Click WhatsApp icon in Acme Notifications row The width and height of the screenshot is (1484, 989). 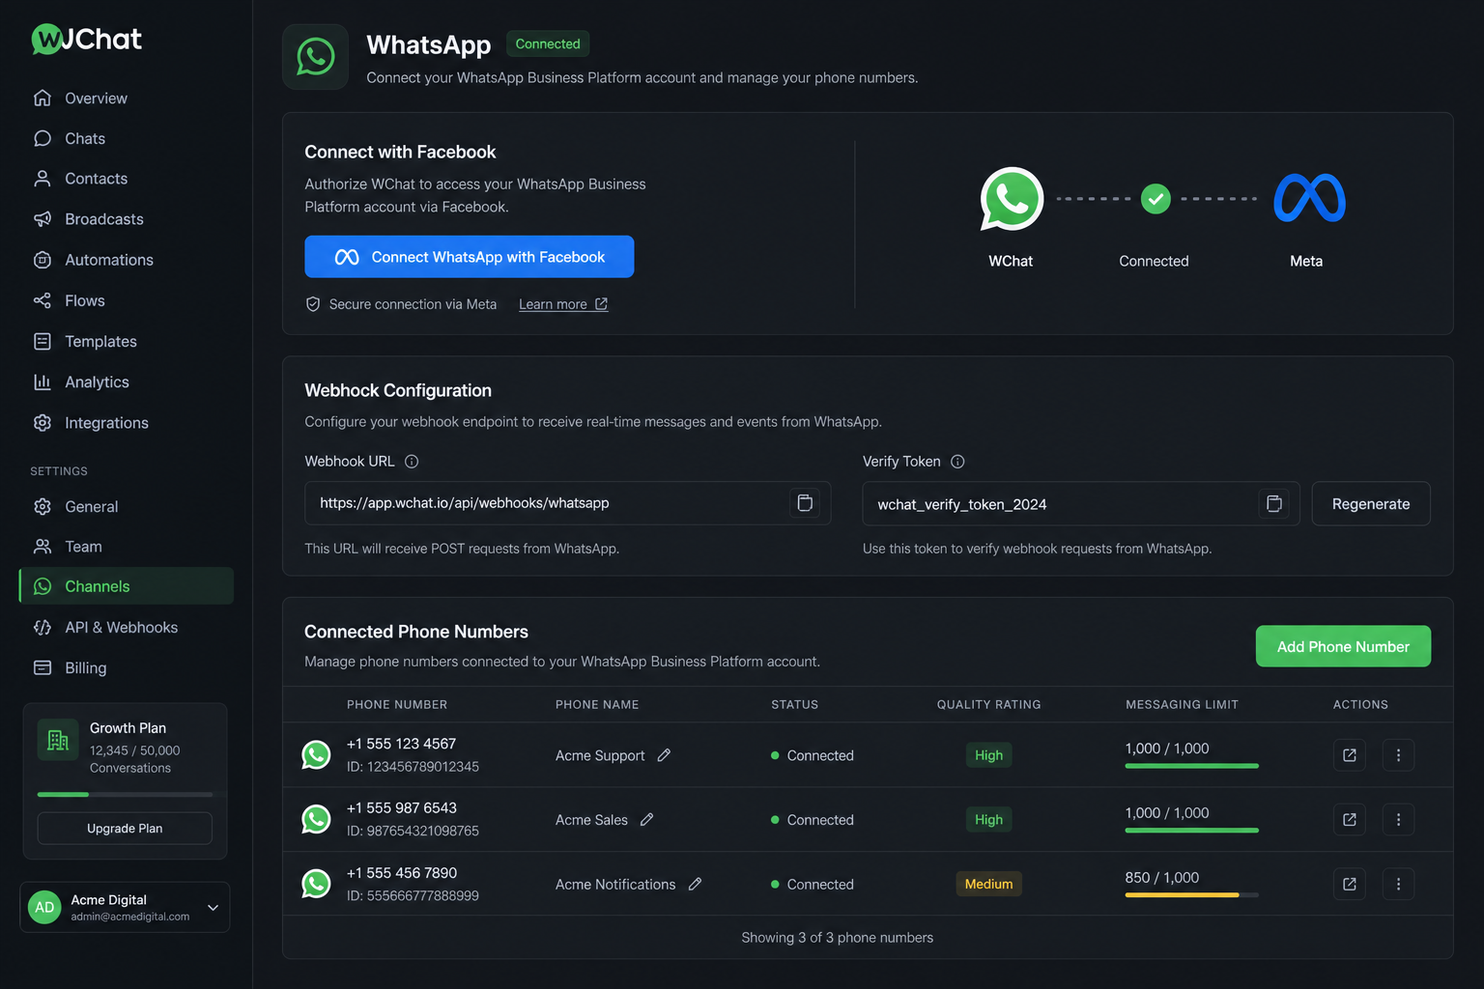[x=316, y=884]
